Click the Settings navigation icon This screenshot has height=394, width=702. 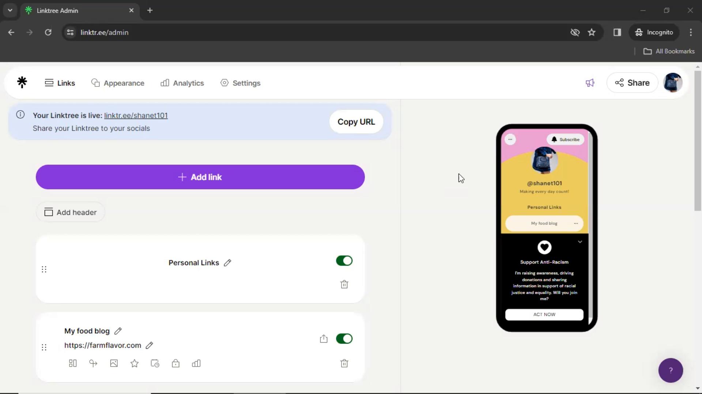pyautogui.click(x=225, y=83)
